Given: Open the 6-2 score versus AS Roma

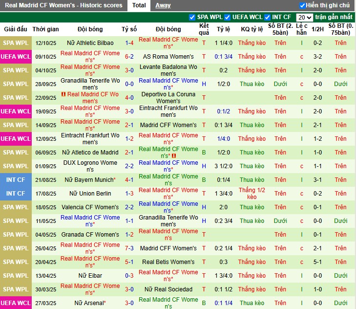Looking at the screenshot, I should [129, 57].
